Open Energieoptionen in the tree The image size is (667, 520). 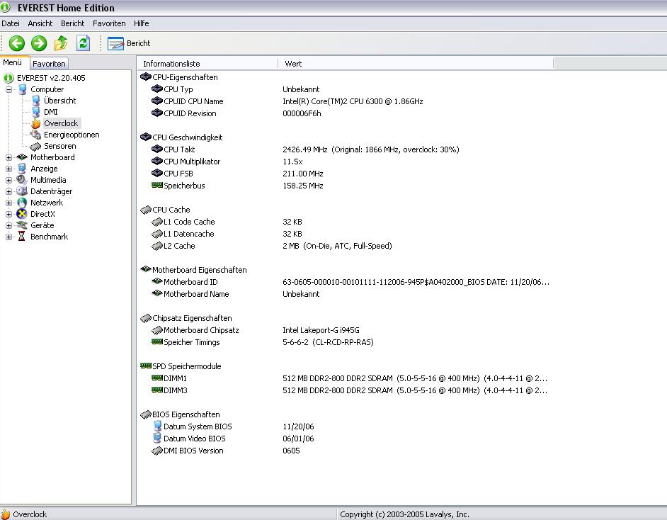(72, 135)
